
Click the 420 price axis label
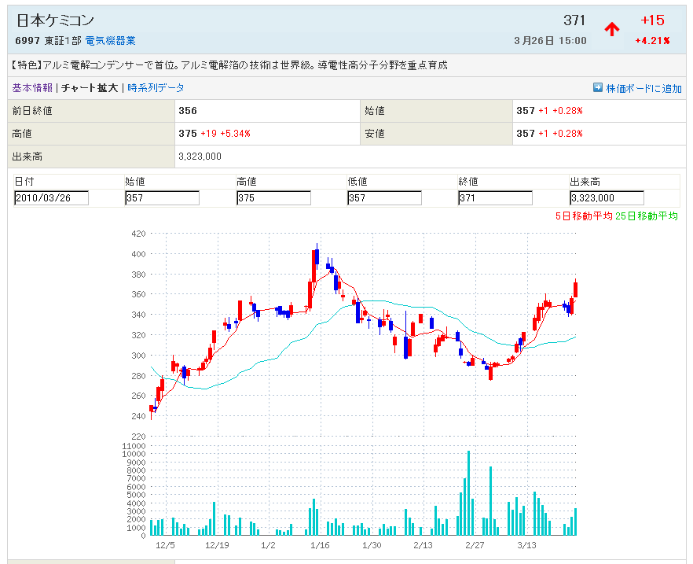[138, 234]
